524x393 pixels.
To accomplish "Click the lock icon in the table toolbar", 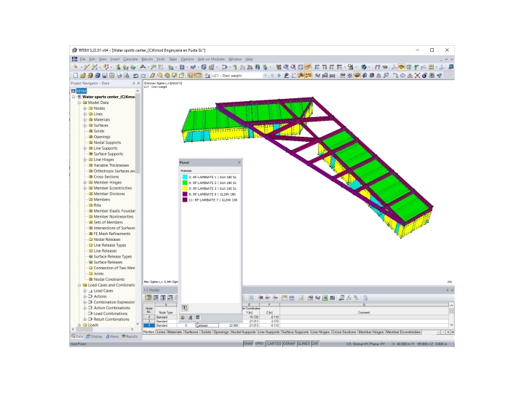I will tap(365, 298).
